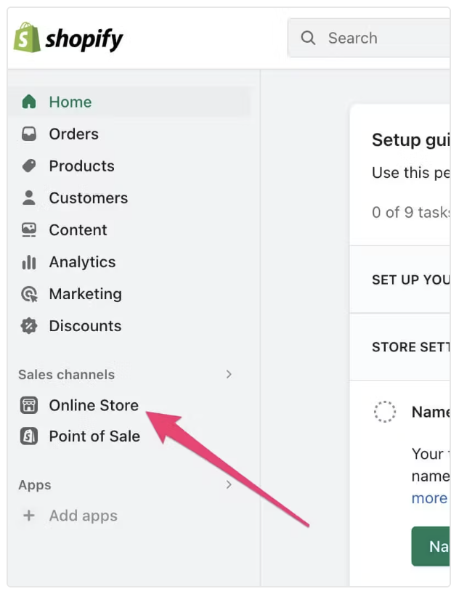Click the Online Store storefront icon
The width and height of the screenshot is (459, 594).
pos(29,405)
